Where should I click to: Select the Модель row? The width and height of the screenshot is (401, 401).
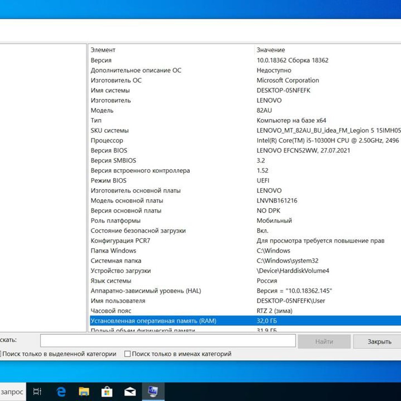click(x=246, y=110)
